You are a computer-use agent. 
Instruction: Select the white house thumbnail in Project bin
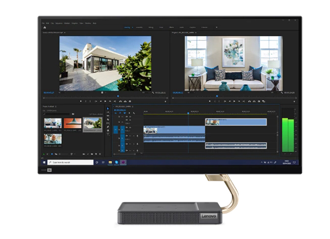click(92, 124)
